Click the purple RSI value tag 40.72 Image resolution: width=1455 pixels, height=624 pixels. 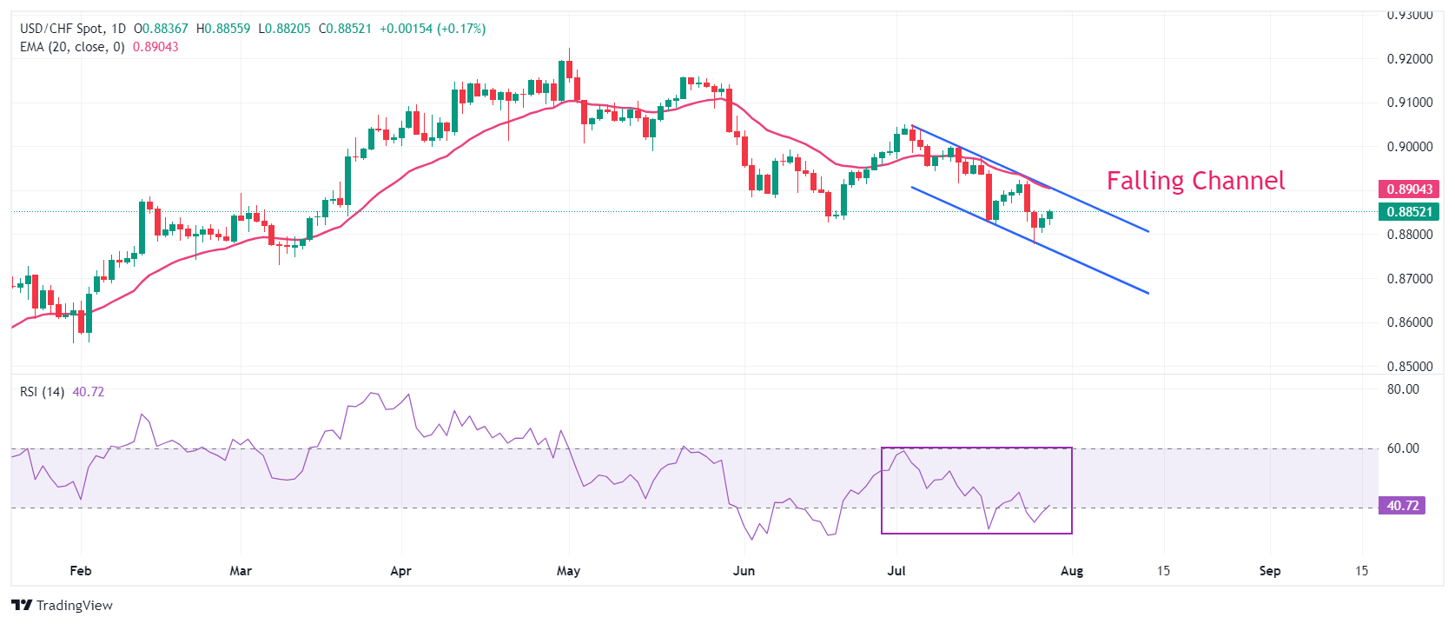(x=1402, y=505)
